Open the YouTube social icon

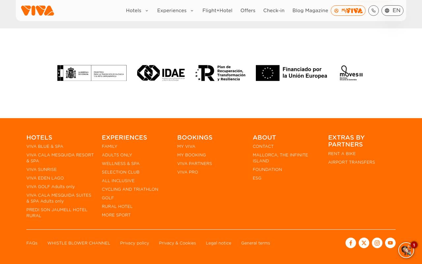390,243
